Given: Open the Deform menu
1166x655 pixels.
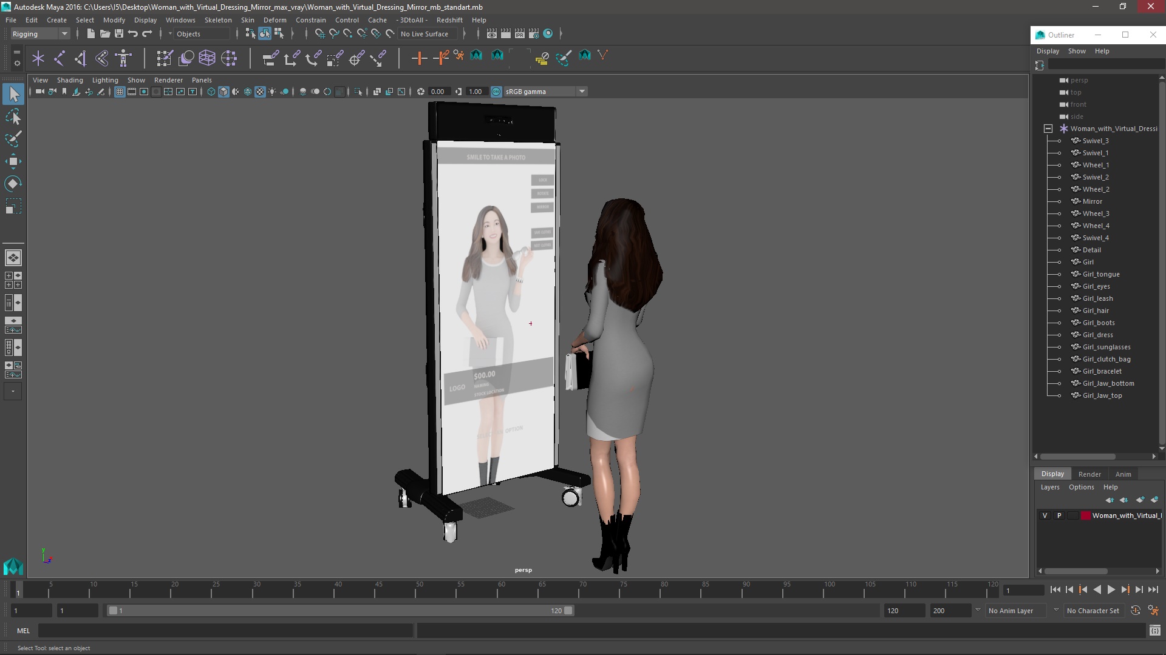Looking at the screenshot, I should click(x=274, y=20).
